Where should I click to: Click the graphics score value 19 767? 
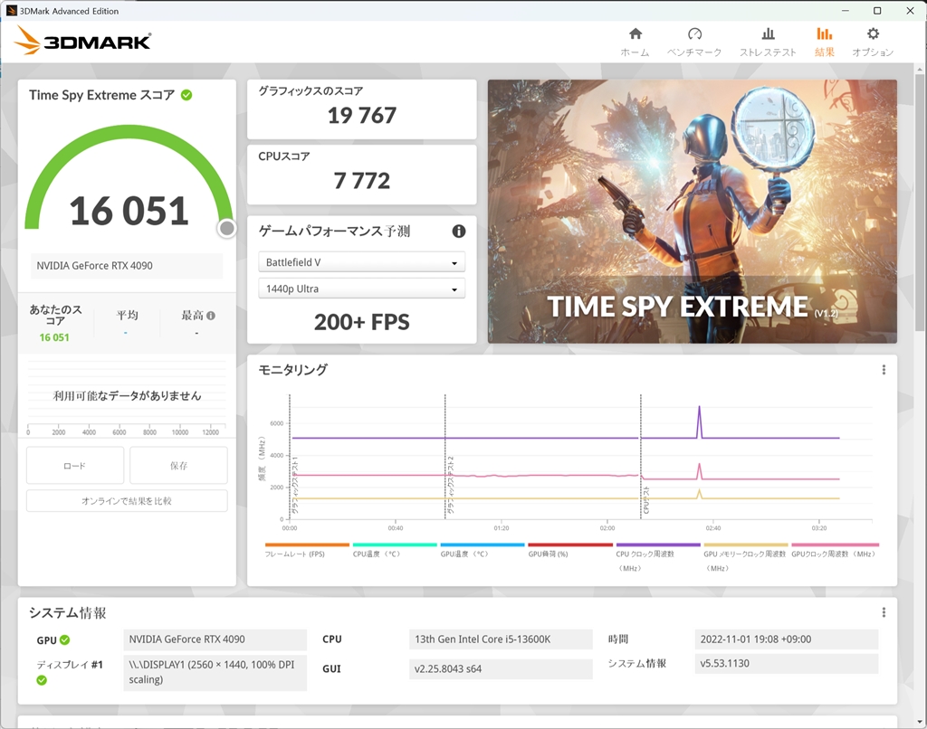click(362, 115)
